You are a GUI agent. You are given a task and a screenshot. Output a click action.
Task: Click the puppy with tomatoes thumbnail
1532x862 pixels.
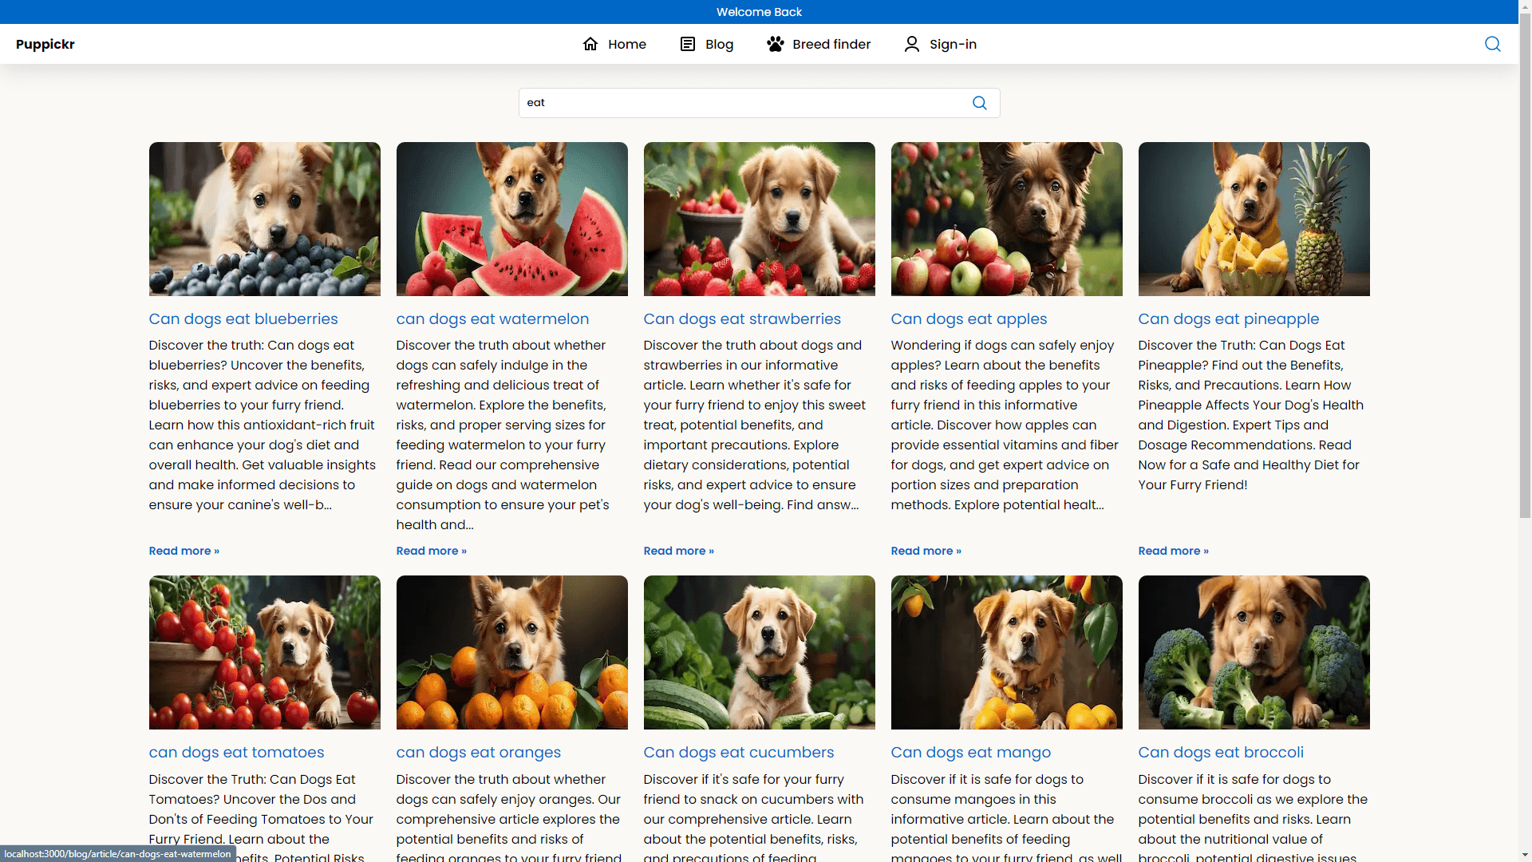264,652
